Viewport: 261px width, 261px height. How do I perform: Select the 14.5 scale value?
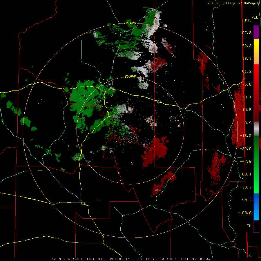point(247,110)
